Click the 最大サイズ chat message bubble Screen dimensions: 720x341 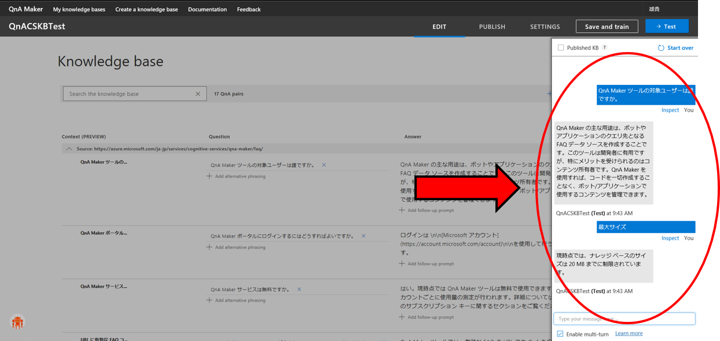[646, 227]
